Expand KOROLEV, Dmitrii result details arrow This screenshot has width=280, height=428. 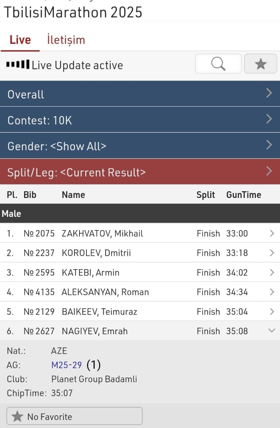[x=272, y=253]
